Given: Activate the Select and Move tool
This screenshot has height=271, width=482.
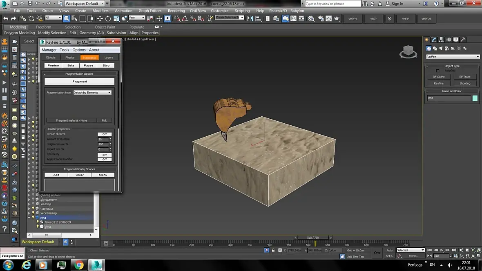Looking at the screenshot, I should pos(100,19).
